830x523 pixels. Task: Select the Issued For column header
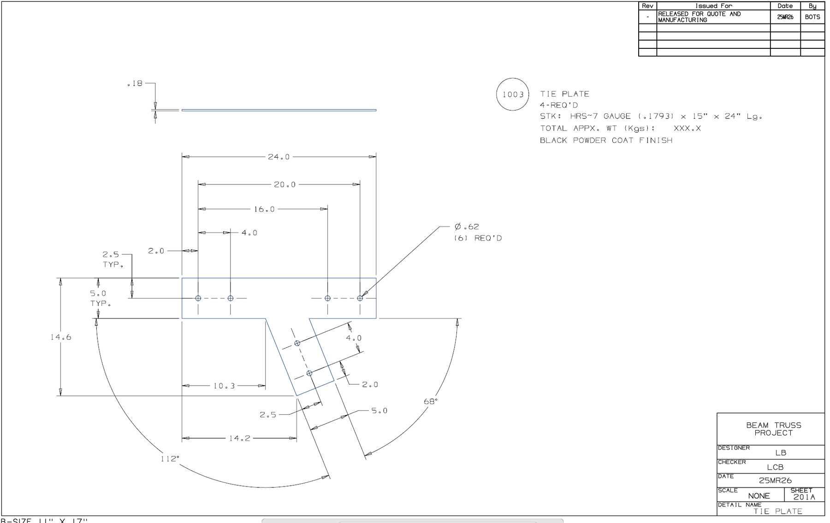point(714,6)
